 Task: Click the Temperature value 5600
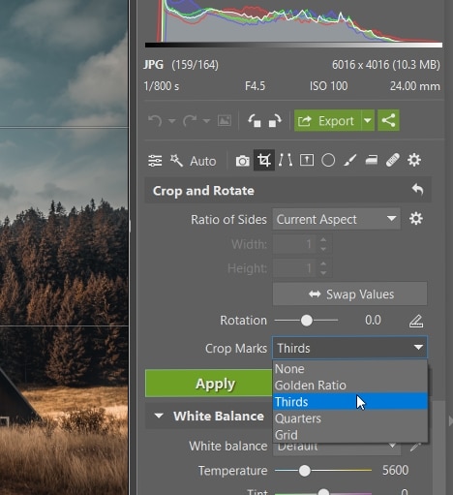(x=396, y=470)
